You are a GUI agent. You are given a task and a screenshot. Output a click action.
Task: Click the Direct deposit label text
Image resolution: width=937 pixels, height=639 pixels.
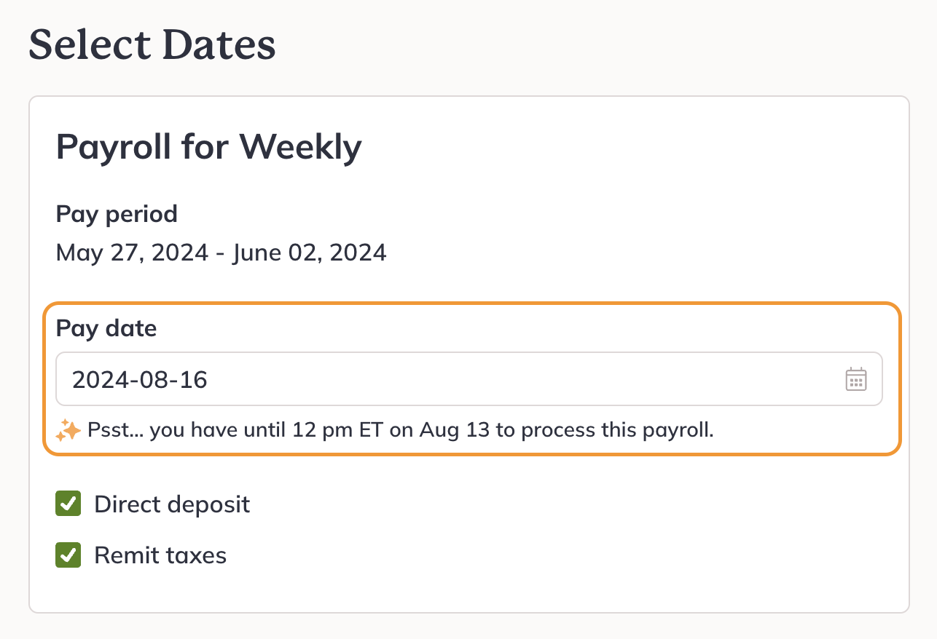coord(172,504)
